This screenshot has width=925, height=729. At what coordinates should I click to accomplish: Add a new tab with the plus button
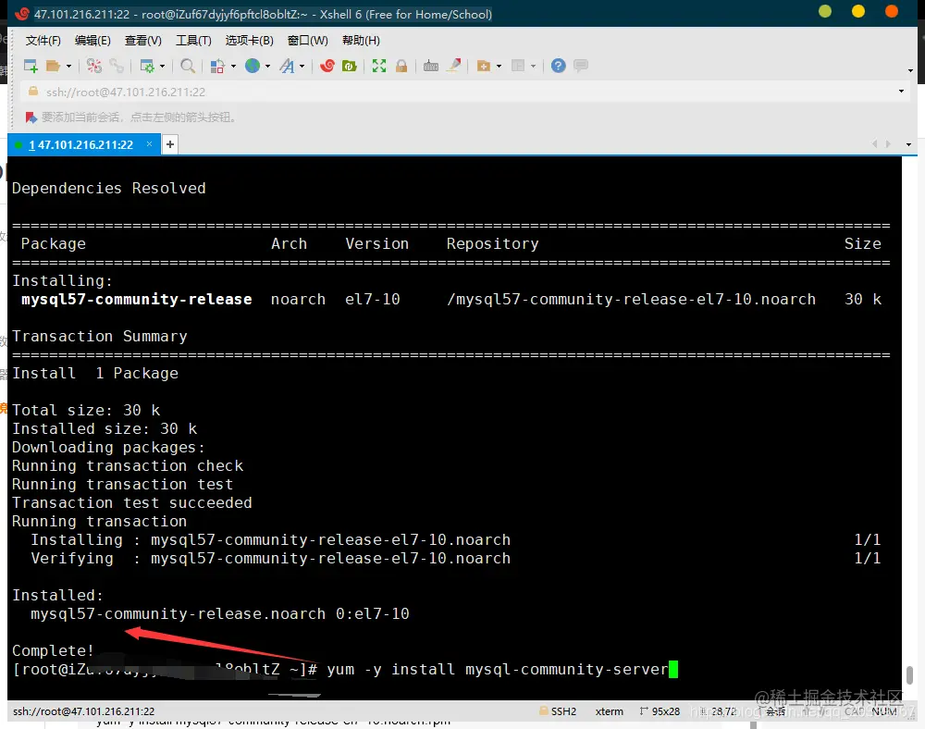170,144
